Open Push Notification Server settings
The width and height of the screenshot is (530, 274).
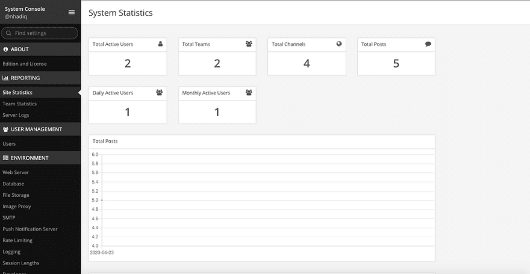pyautogui.click(x=30, y=229)
